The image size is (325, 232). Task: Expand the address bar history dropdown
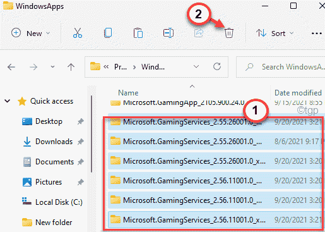pos(196,67)
